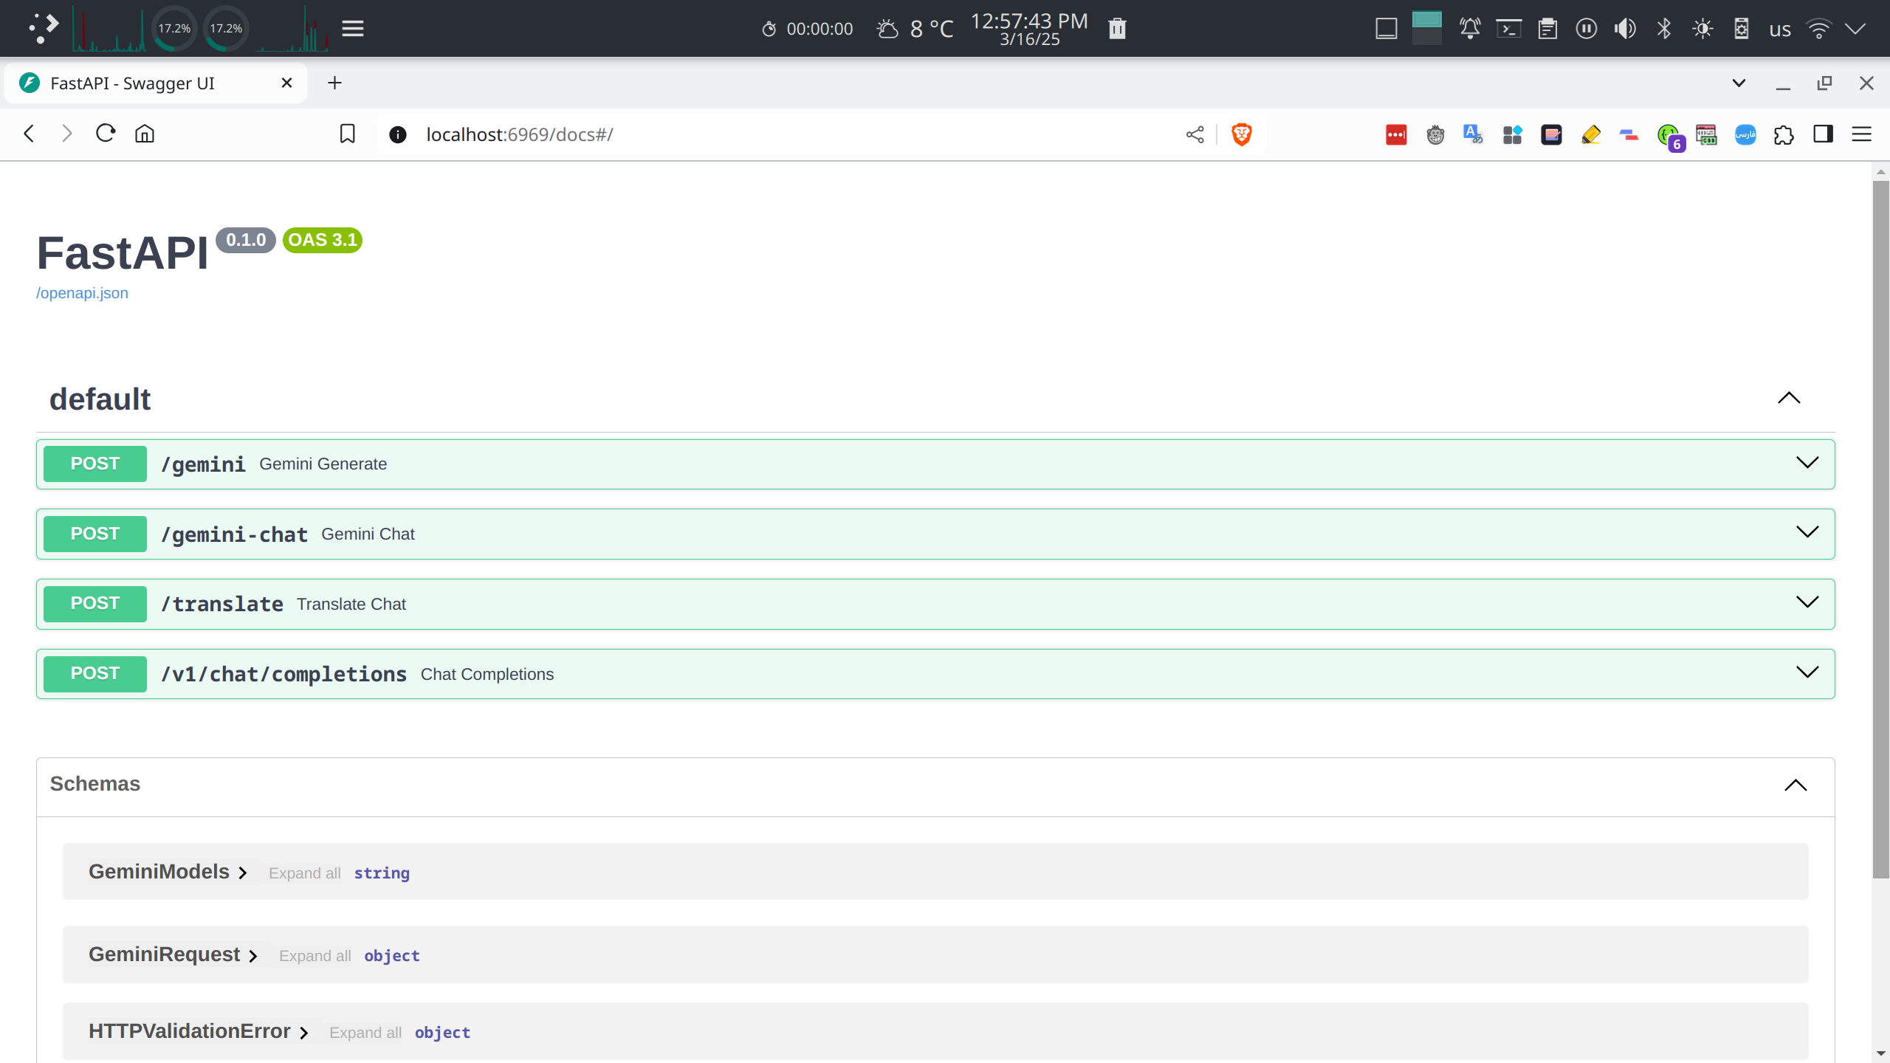Collapse the default endpoints section
Image resolution: width=1890 pixels, height=1063 pixels.
pyautogui.click(x=1789, y=399)
